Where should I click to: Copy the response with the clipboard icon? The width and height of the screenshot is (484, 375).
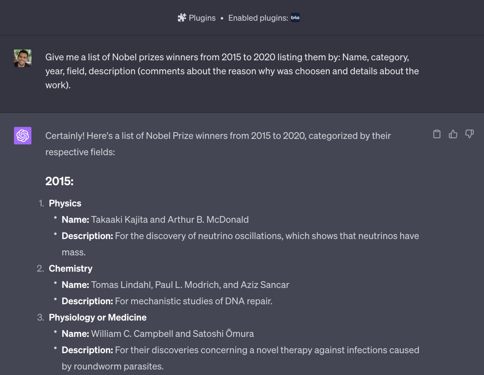click(437, 134)
